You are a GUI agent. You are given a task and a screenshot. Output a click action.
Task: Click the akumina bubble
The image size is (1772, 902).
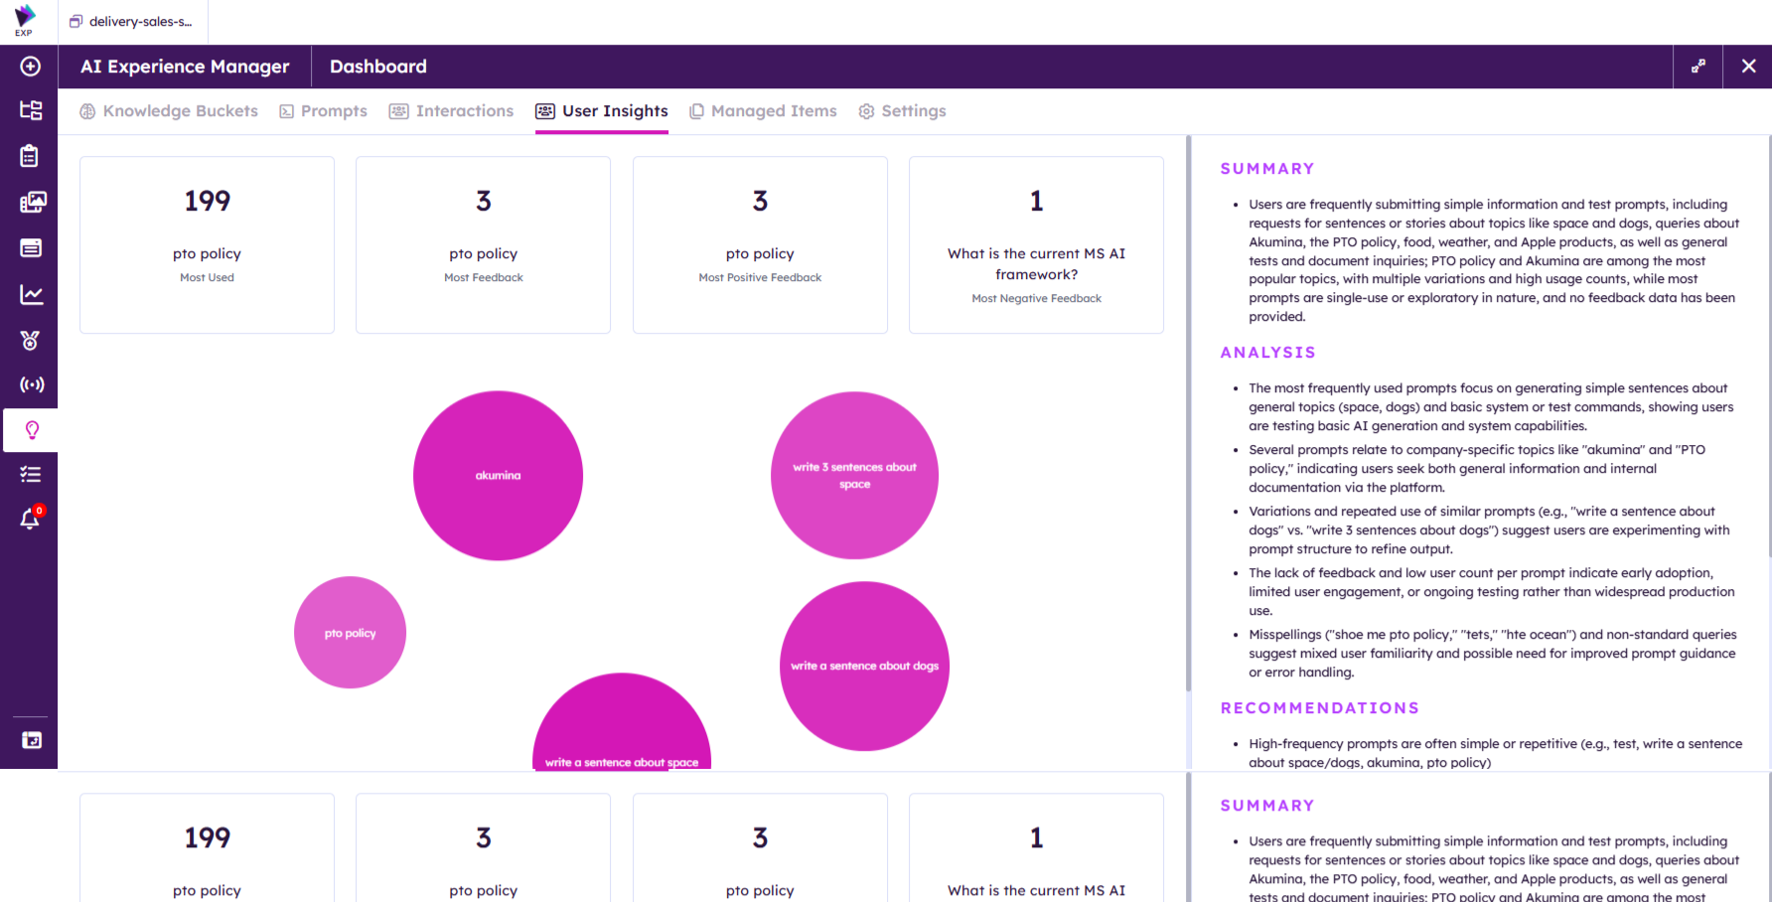498,476
